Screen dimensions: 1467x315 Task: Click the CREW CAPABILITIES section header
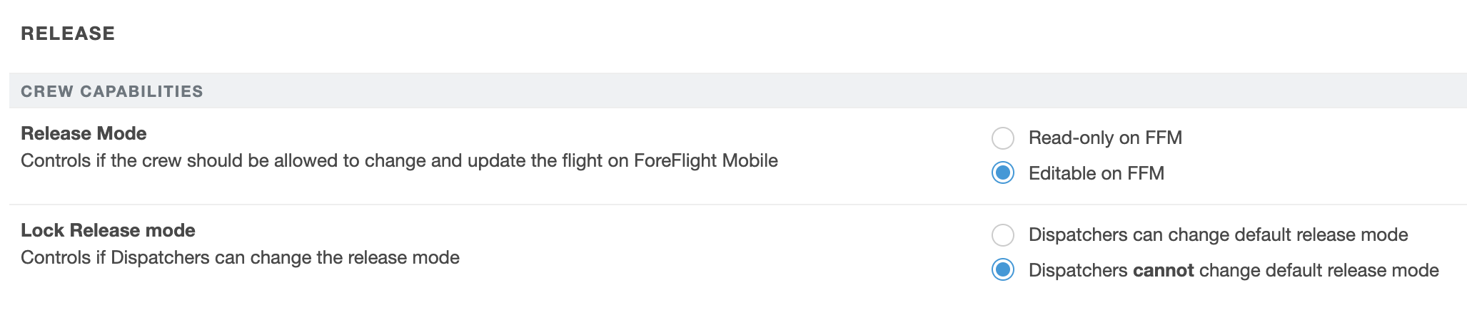click(112, 91)
